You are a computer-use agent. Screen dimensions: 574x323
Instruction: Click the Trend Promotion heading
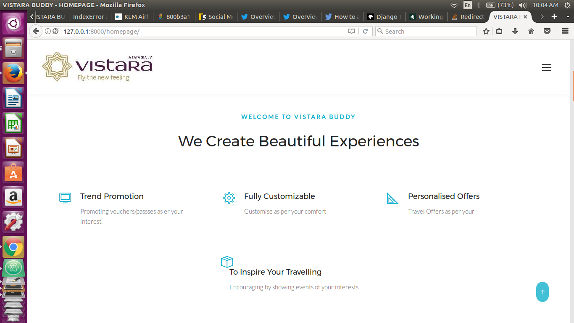pos(112,196)
